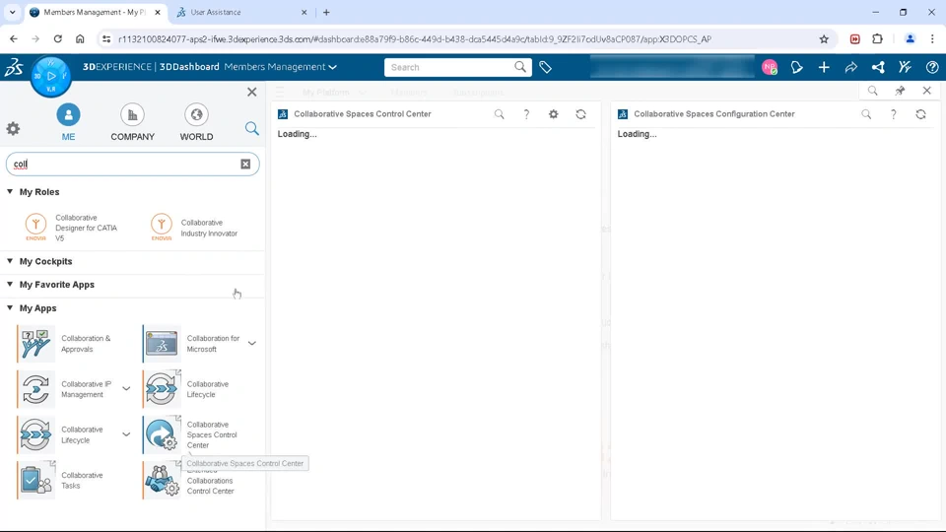Switch to the WORLD tab

(196, 123)
